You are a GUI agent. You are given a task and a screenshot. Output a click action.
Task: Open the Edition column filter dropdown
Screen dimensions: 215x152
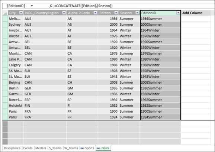116,13
